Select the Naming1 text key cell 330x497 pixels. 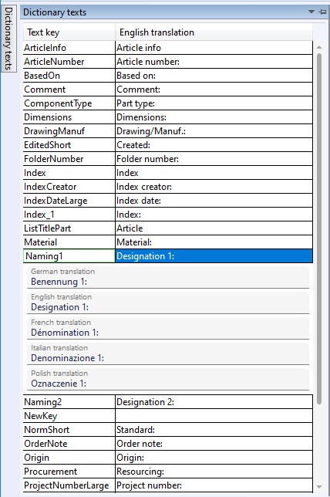coord(69,256)
